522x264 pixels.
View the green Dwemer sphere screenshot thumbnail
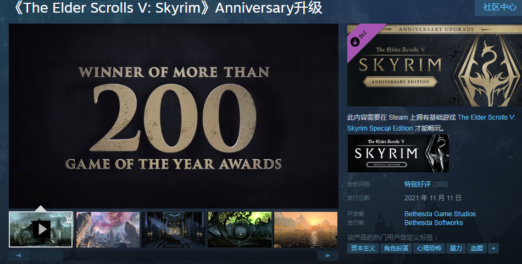point(240,229)
